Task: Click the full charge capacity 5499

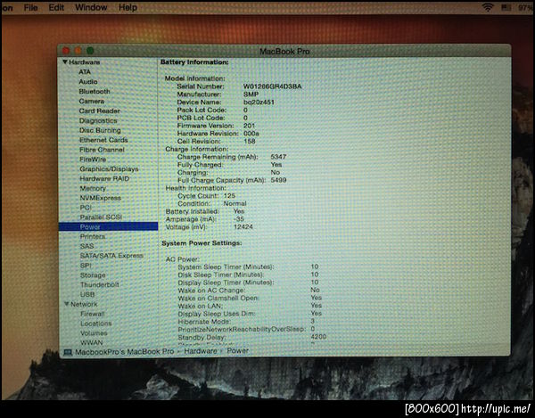Action: click(278, 180)
